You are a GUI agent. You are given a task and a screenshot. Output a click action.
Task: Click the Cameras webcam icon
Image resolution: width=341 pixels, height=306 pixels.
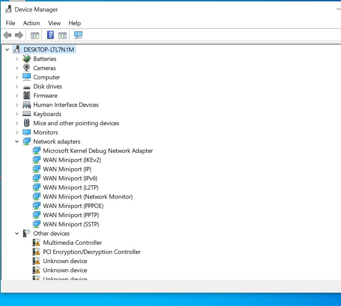pyautogui.click(x=27, y=68)
